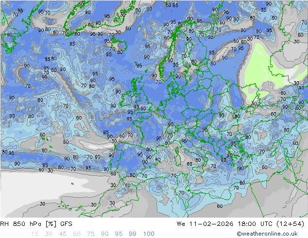Click the '(12+54)' forecast offset text
Image resolution: width=308 pixels, height=238 pixels.
pos(290,224)
